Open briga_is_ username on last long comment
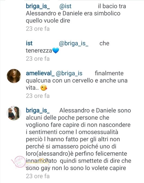This screenshot has width=144, height=183. pyautogui.click(x=38, y=110)
